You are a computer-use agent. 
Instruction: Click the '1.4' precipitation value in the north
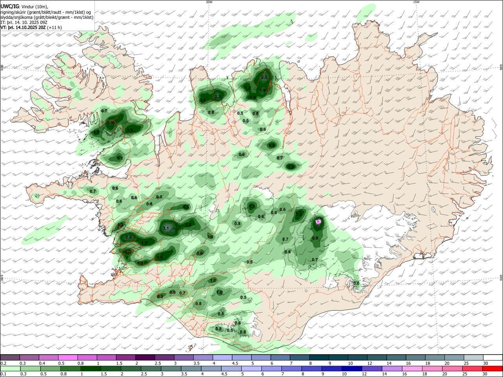(x=253, y=97)
